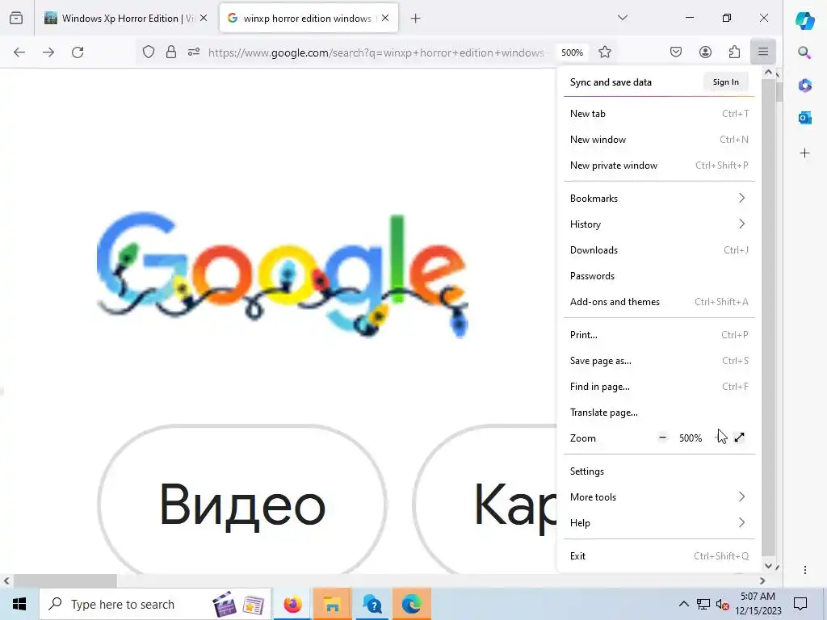Reload the current page
The width and height of the screenshot is (827, 620).
click(x=78, y=52)
